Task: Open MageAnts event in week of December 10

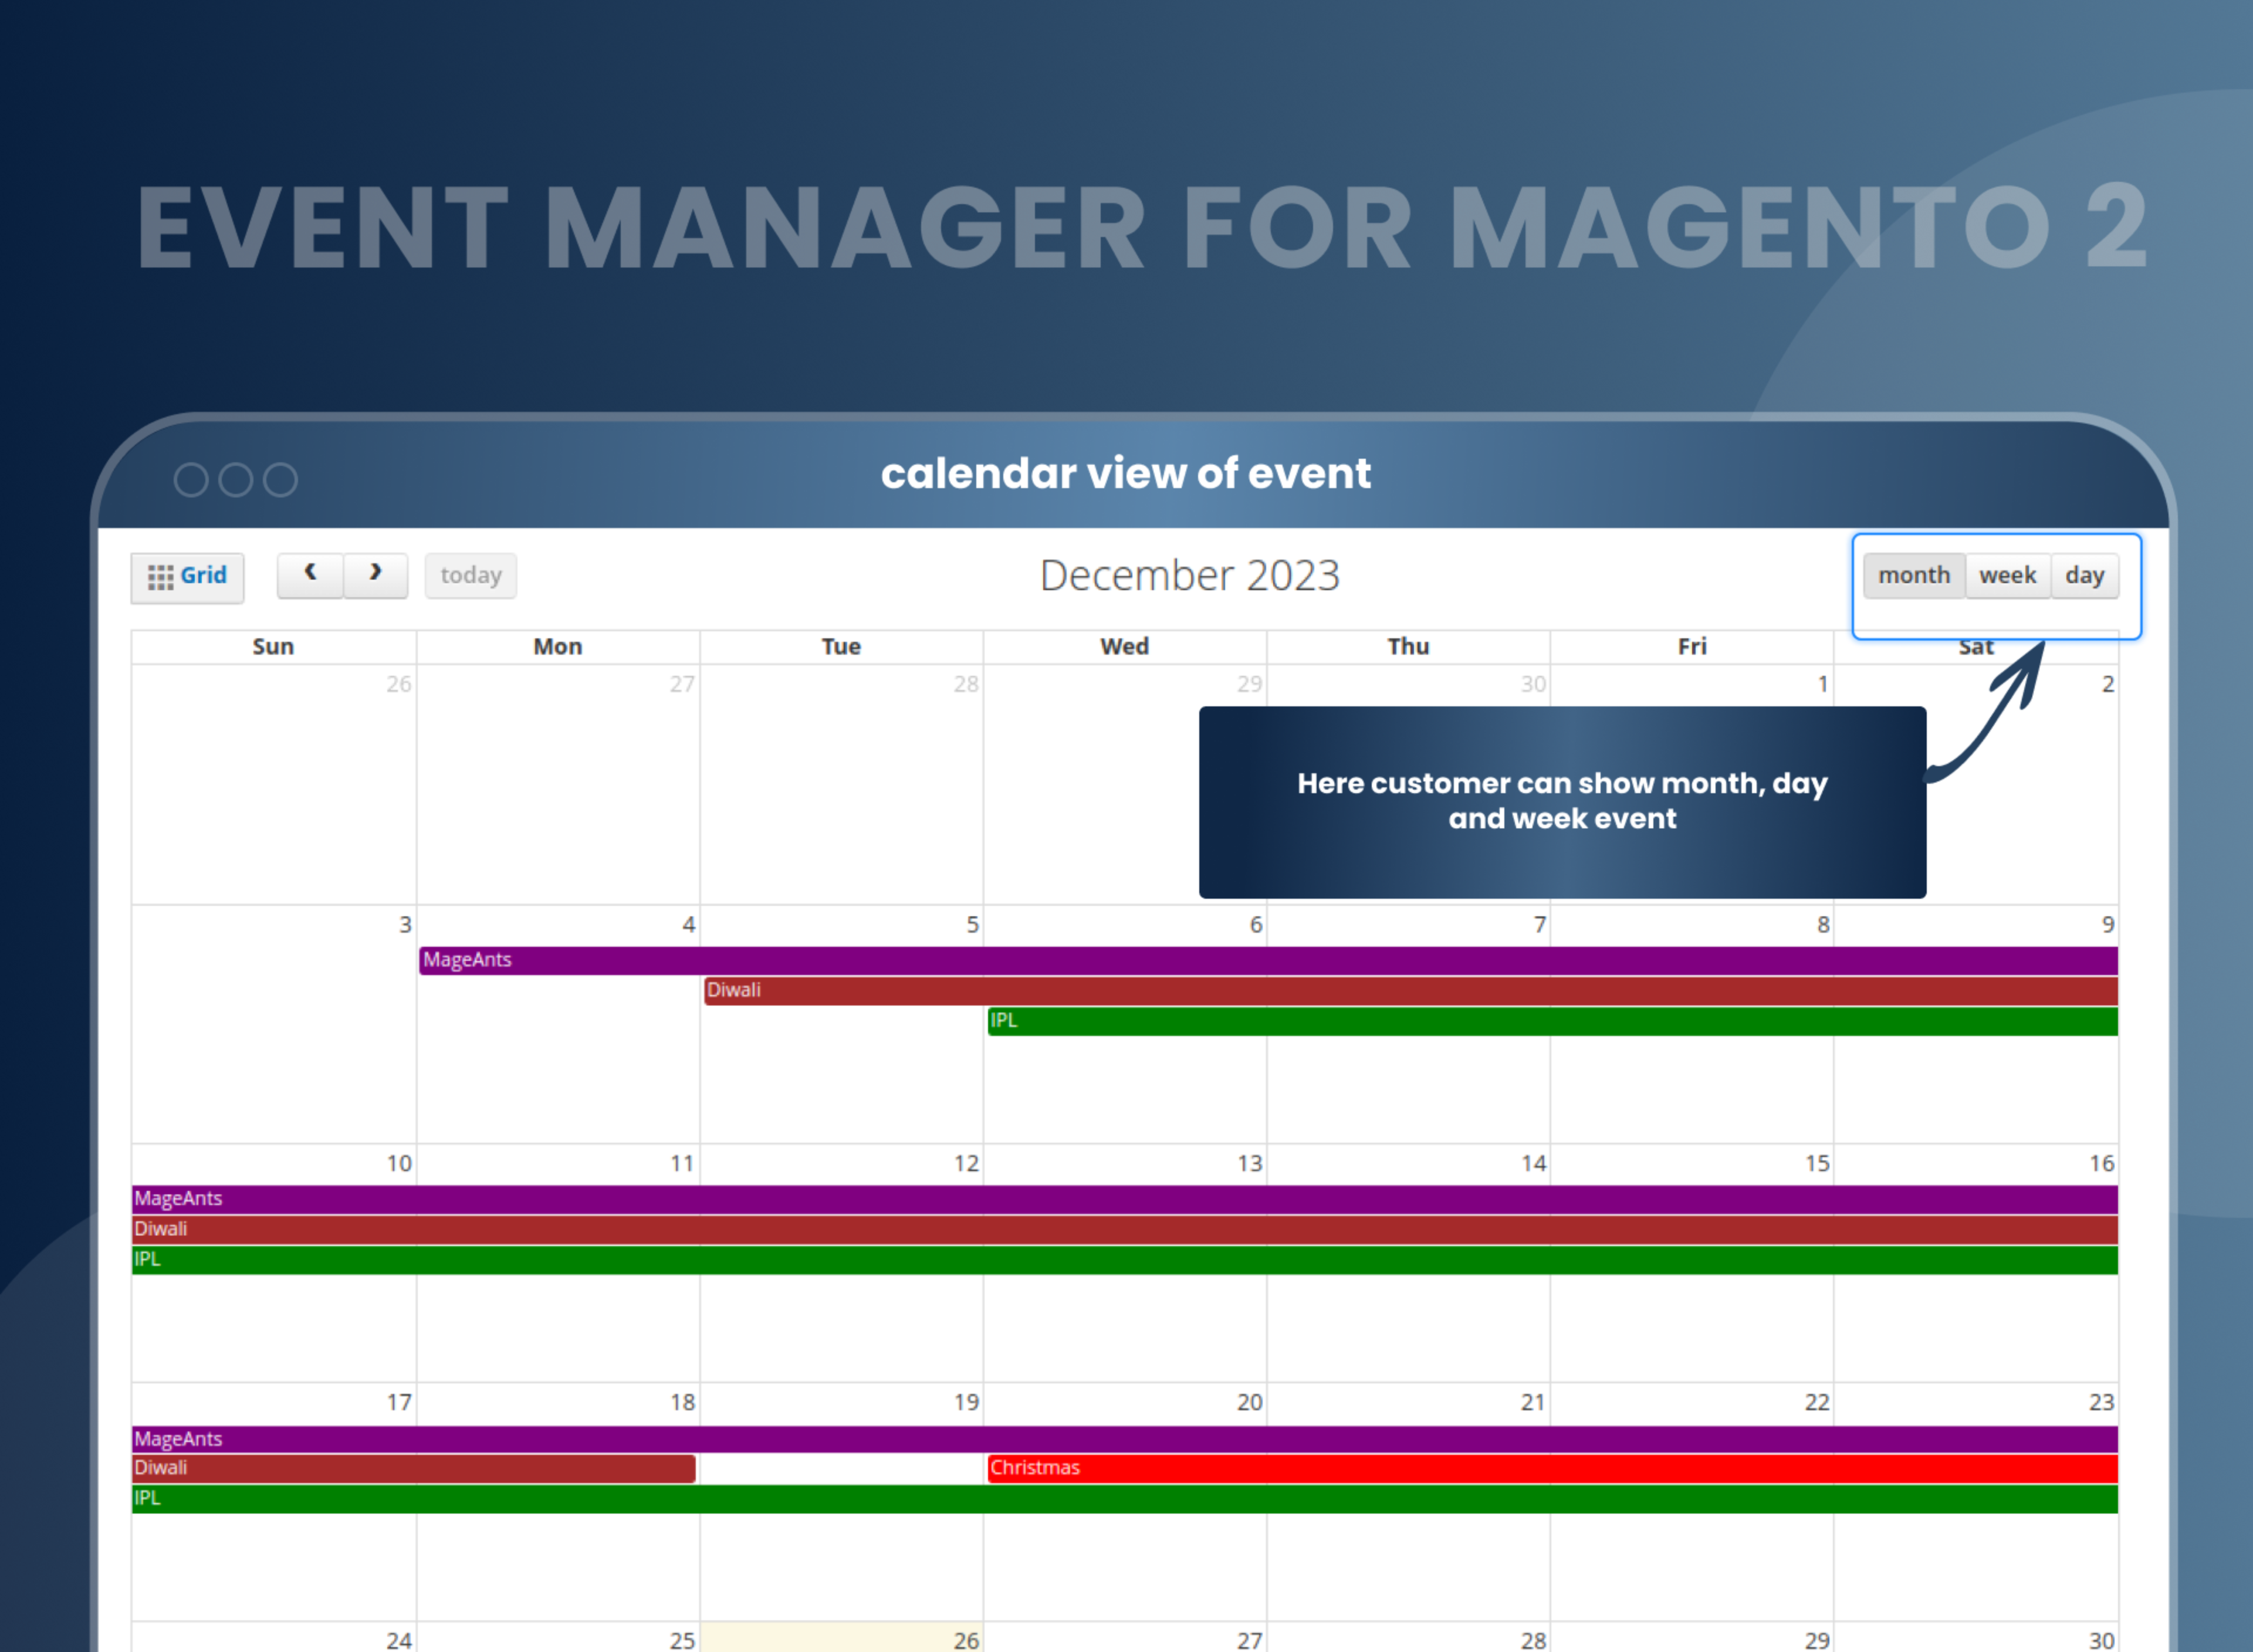Action: 1125,1199
